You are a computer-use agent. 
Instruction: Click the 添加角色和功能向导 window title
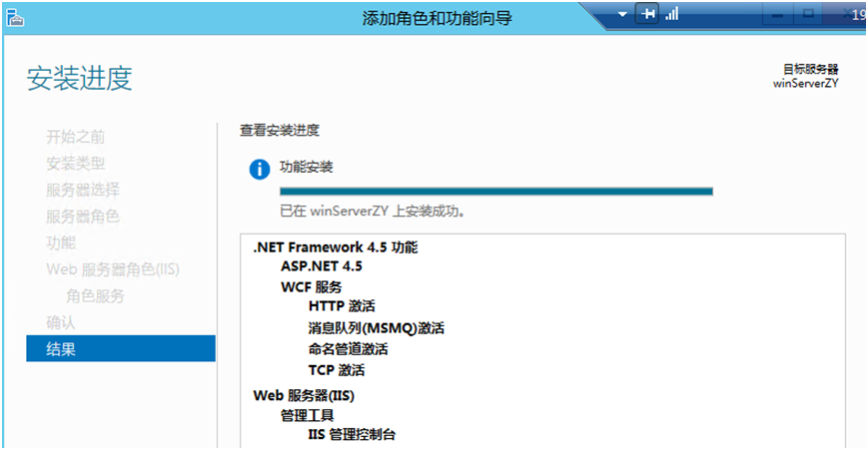pyautogui.click(x=437, y=18)
